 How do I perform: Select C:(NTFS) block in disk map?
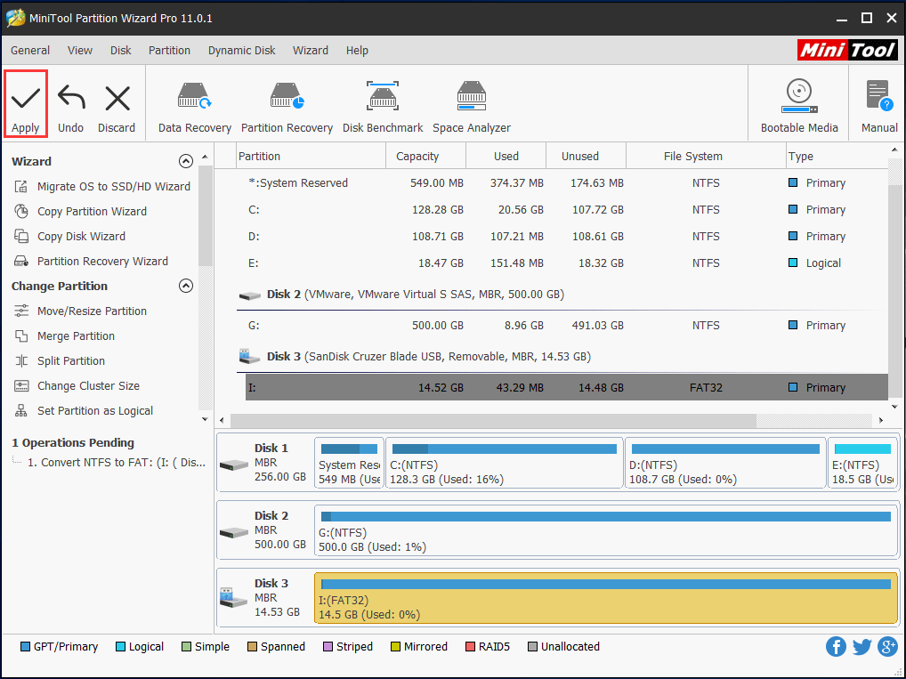(x=504, y=463)
